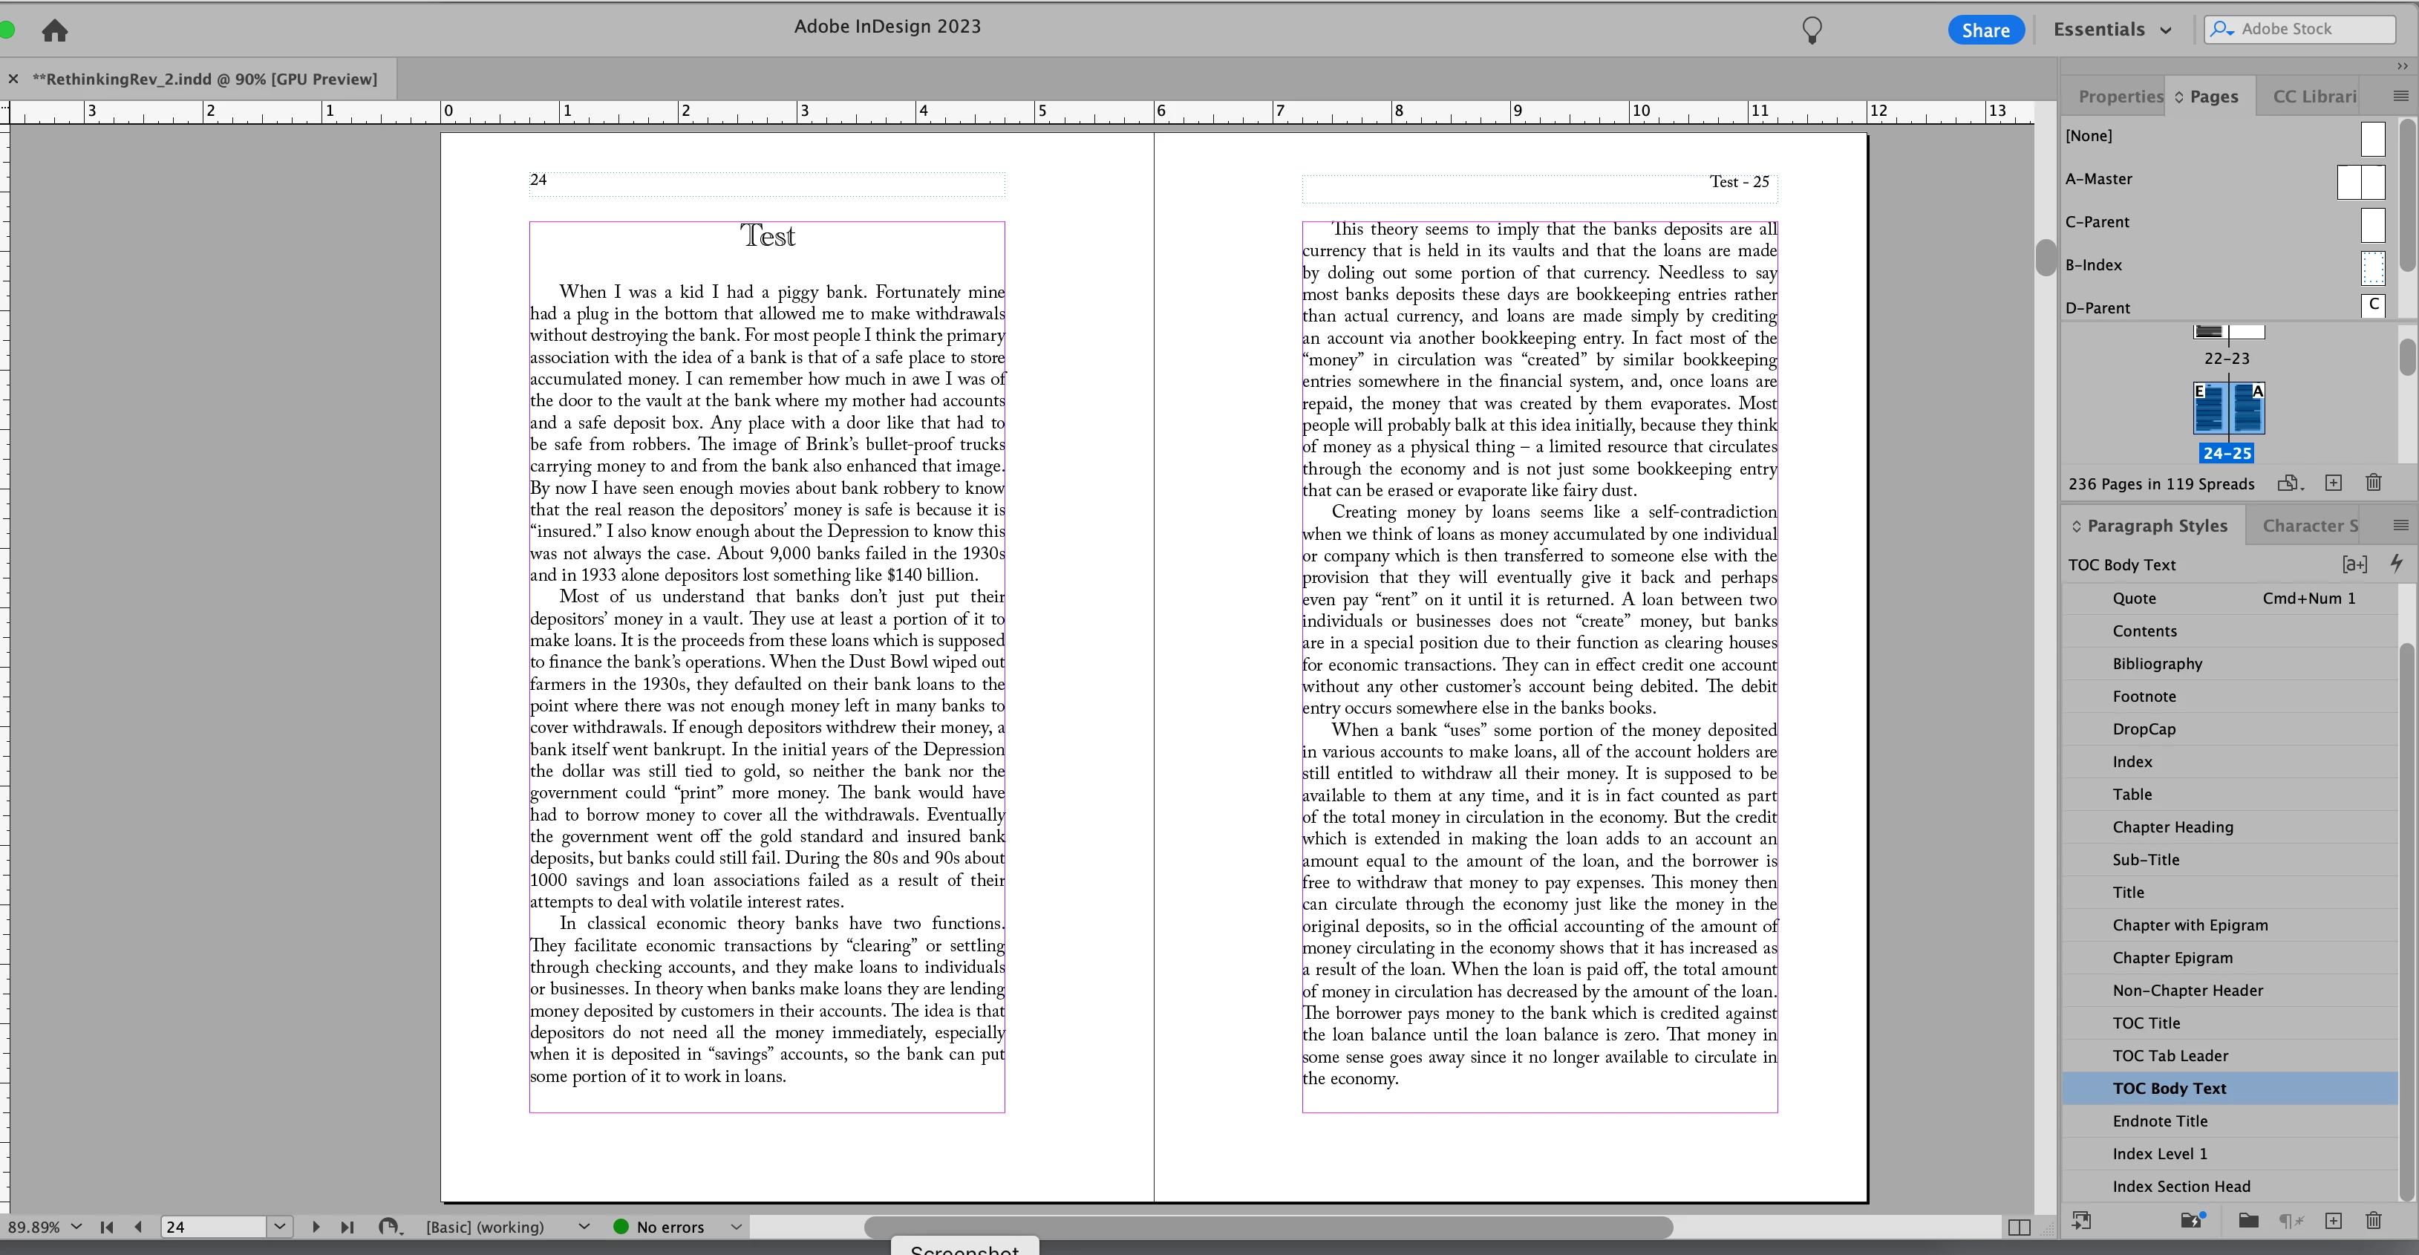Select the 24-25 spread thumbnail
The image size is (2419, 1255).
(2228, 408)
